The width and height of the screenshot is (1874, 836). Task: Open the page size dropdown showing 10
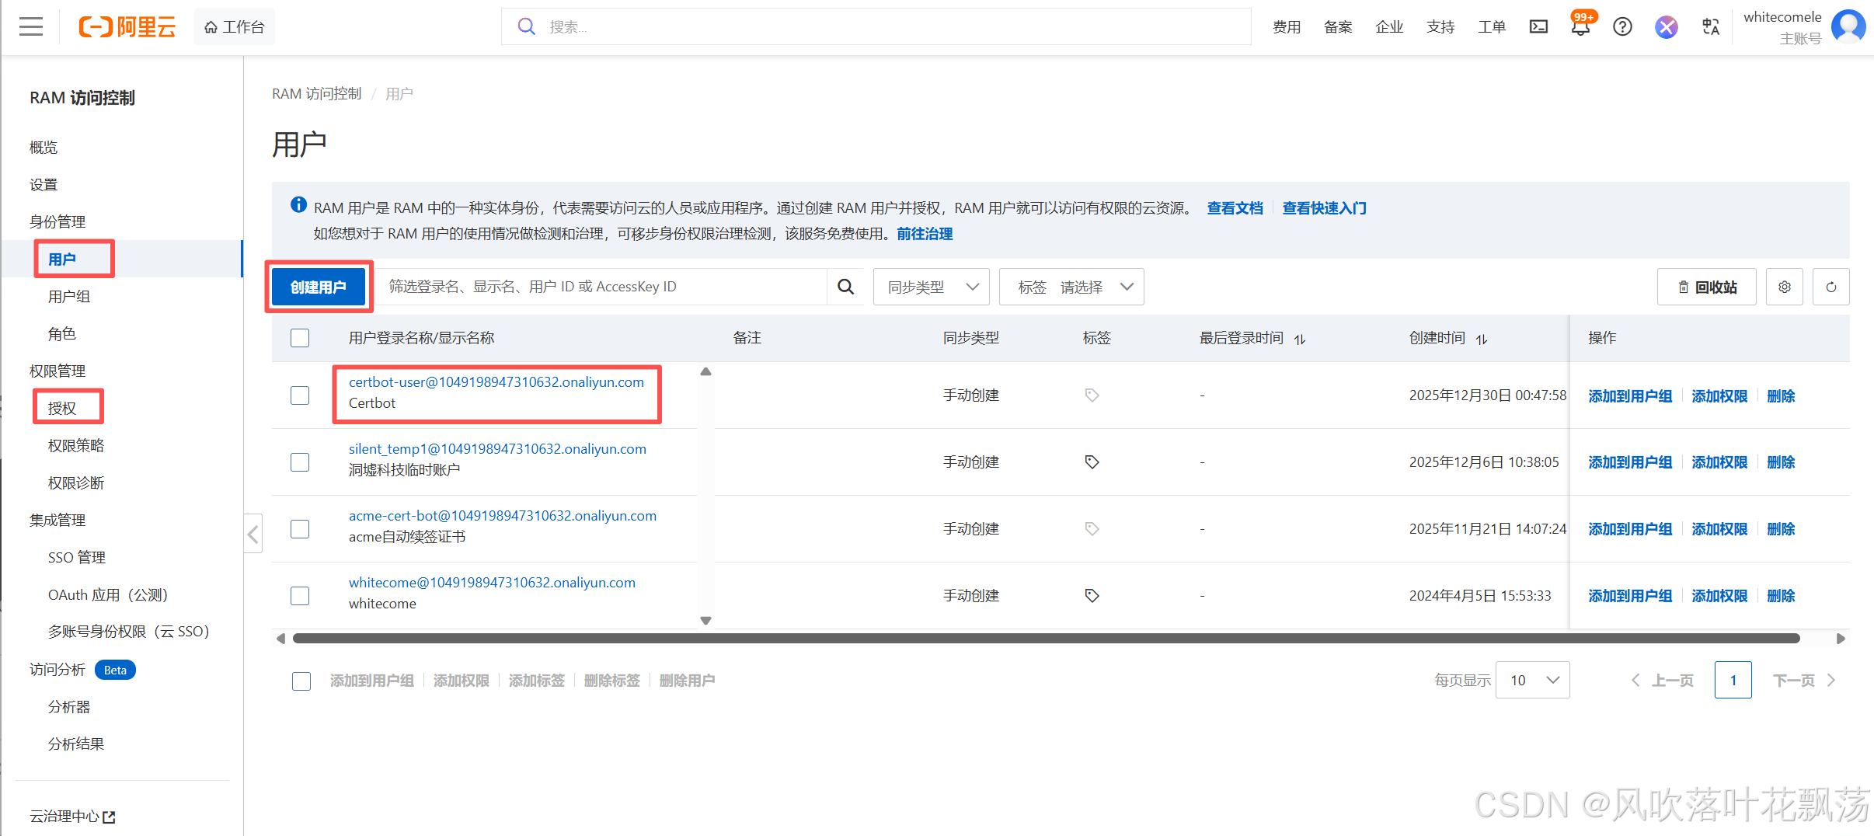1532,680
